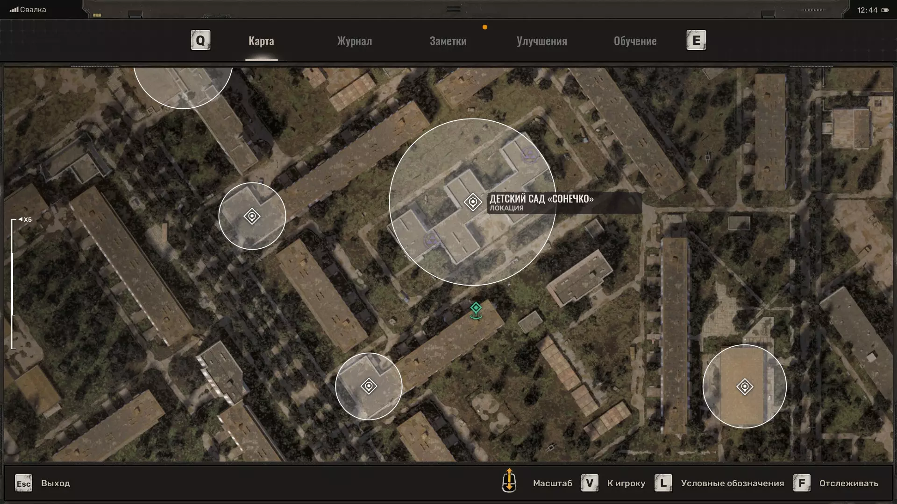Click the kindergarten «Сонечко» location marker
Image resolution: width=897 pixels, height=504 pixels.
tap(472, 202)
